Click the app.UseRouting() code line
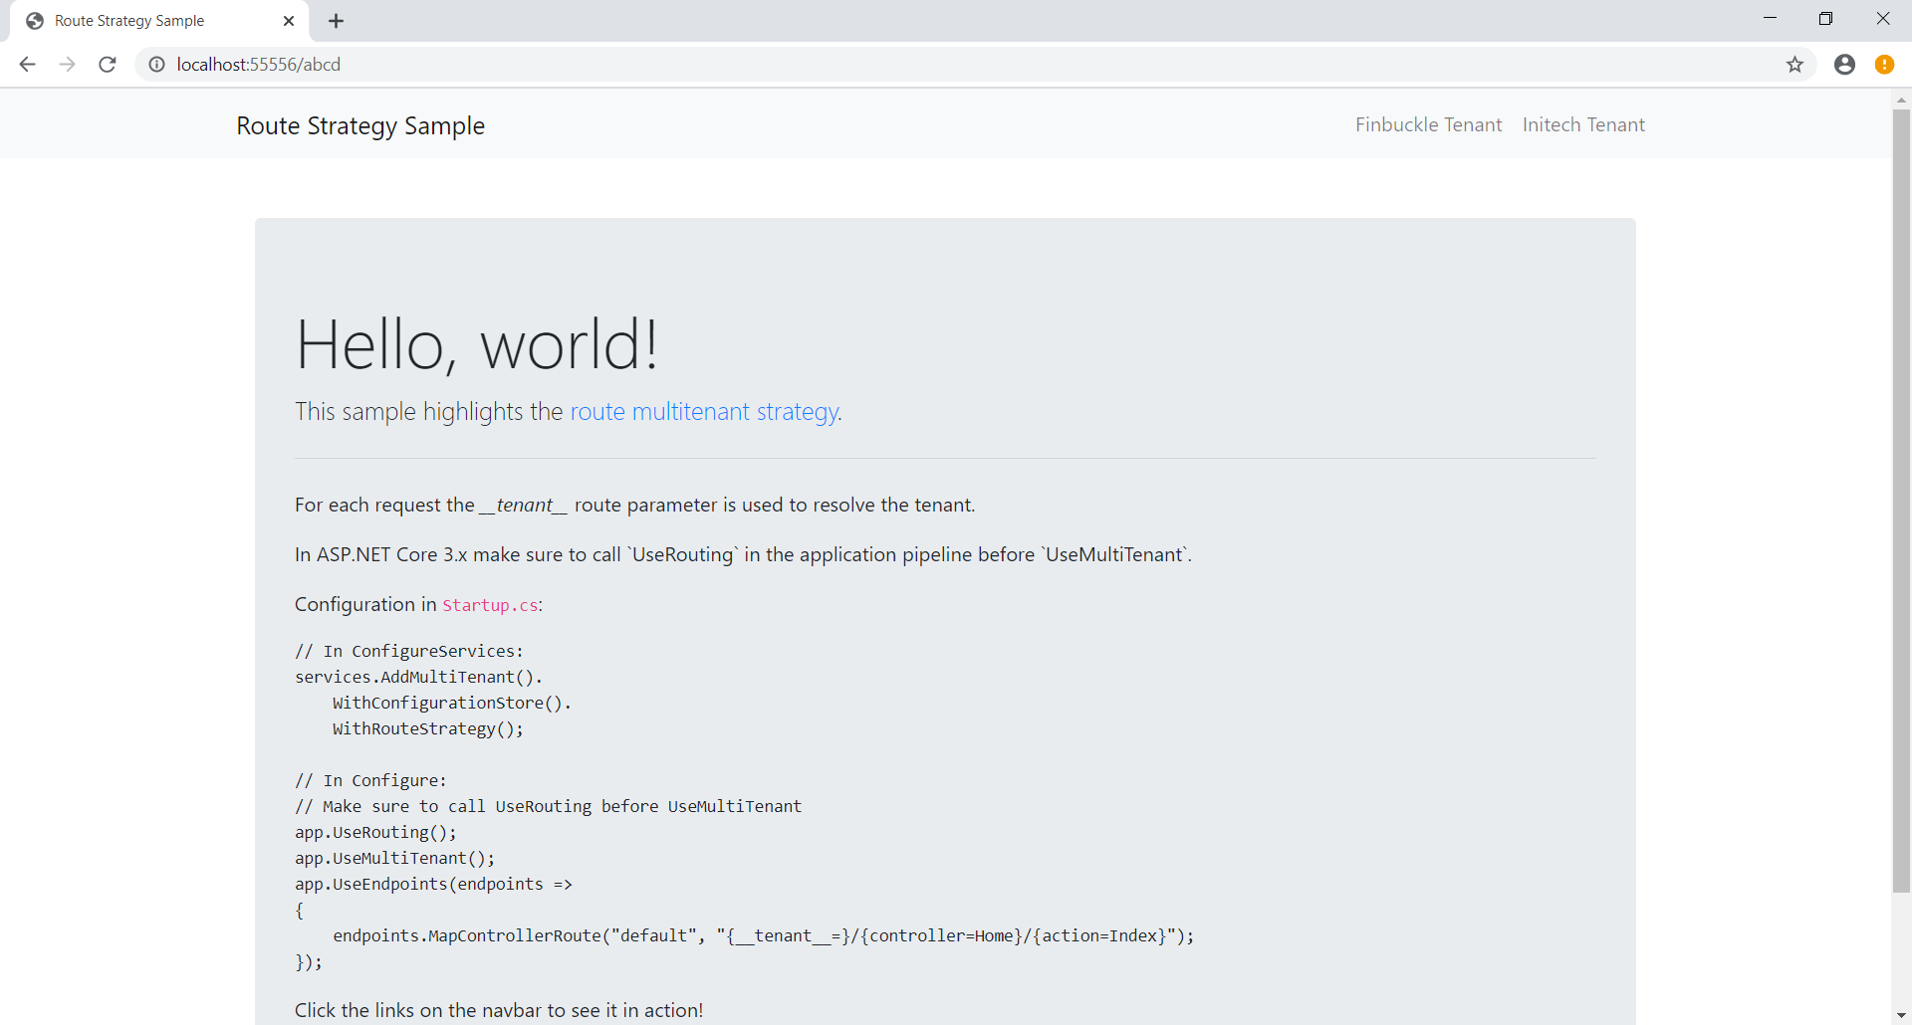This screenshot has width=1912, height=1025. pyautogui.click(x=375, y=832)
